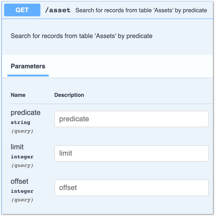Click the predicate parameter name label
215x216 pixels.
[26, 112]
